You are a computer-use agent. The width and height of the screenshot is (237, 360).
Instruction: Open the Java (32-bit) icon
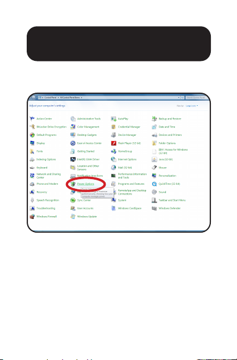tap(155, 159)
